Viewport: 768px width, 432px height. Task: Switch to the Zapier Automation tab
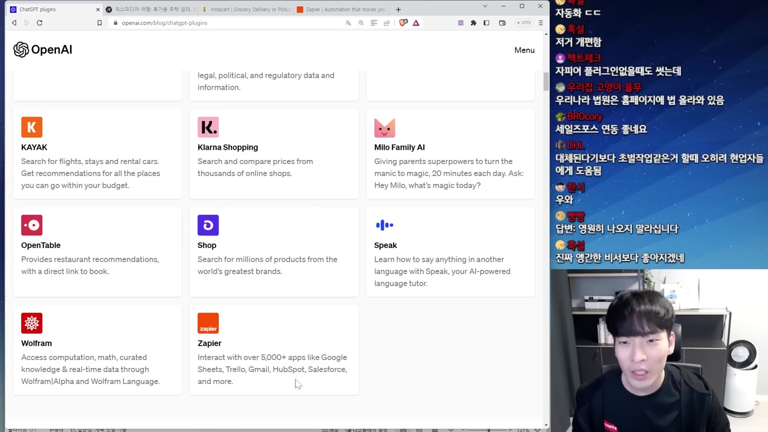pos(342,9)
